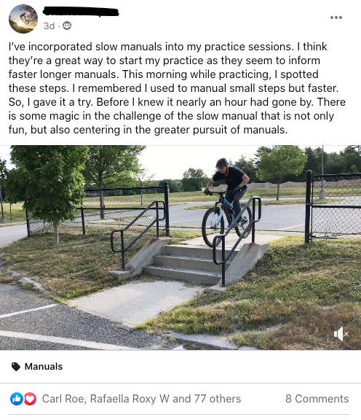Open Carl Roe's name in reactions
The height and width of the screenshot is (420, 361).
click(x=63, y=399)
